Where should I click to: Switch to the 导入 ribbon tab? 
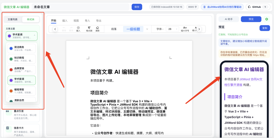87,21
